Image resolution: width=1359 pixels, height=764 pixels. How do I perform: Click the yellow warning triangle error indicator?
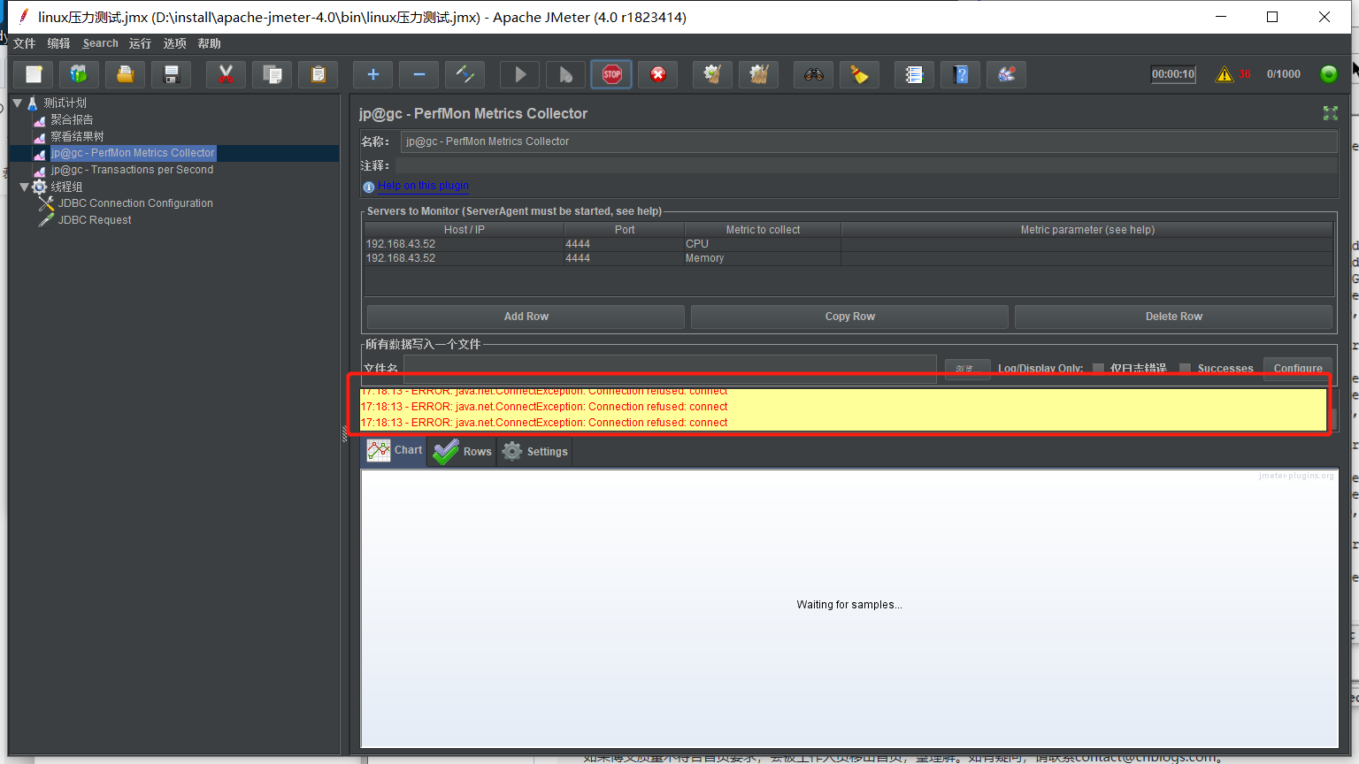coord(1225,74)
